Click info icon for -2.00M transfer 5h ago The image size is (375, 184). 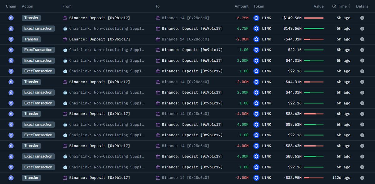(x=362, y=39)
